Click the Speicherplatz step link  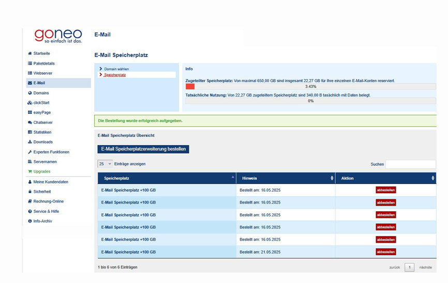[115, 75]
